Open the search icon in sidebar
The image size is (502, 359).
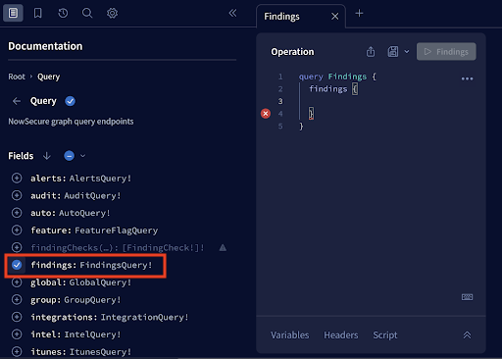pyautogui.click(x=87, y=13)
